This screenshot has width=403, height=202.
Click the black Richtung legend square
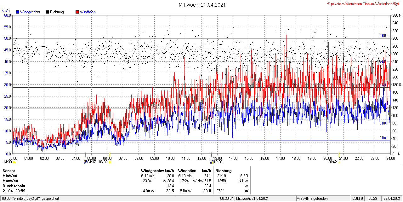47,12
